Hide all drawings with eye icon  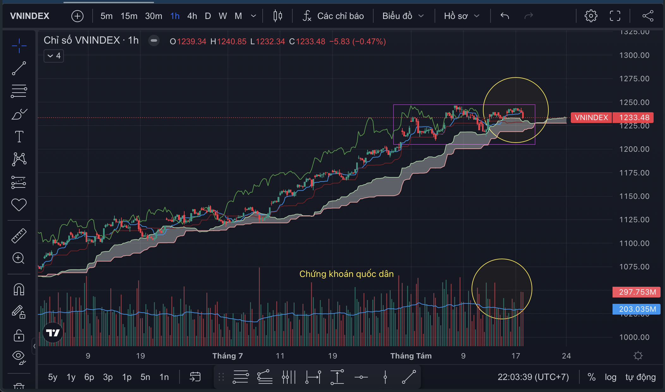click(x=19, y=357)
